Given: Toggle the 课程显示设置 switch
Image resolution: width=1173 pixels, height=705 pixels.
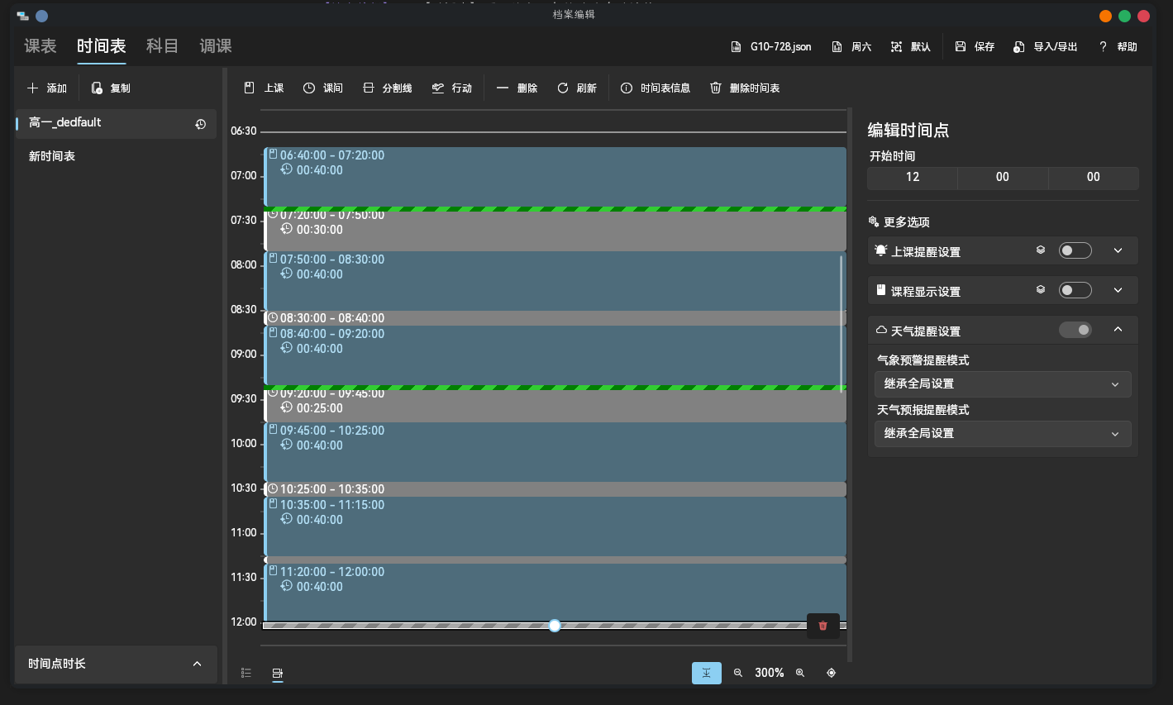Looking at the screenshot, I should [1075, 290].
